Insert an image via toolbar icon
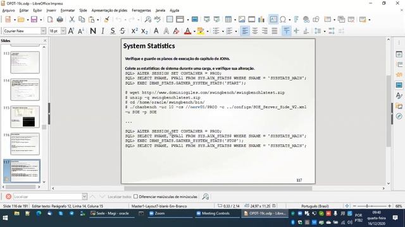405x227 pixels. [242, 20]
